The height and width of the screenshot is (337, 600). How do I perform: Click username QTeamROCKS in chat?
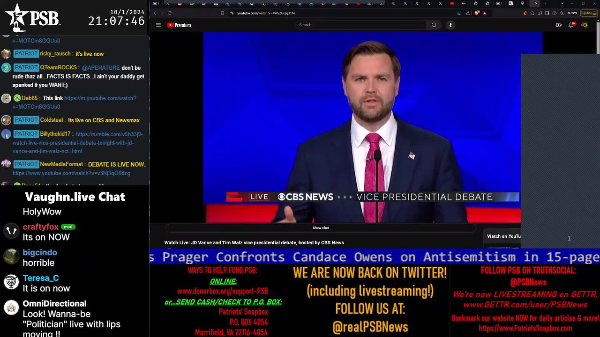(x=58, y=68)
